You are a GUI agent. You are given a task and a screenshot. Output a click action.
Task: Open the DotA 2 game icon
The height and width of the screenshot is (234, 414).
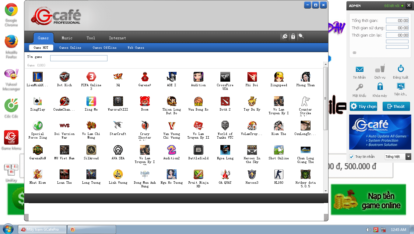coord(225,101)
